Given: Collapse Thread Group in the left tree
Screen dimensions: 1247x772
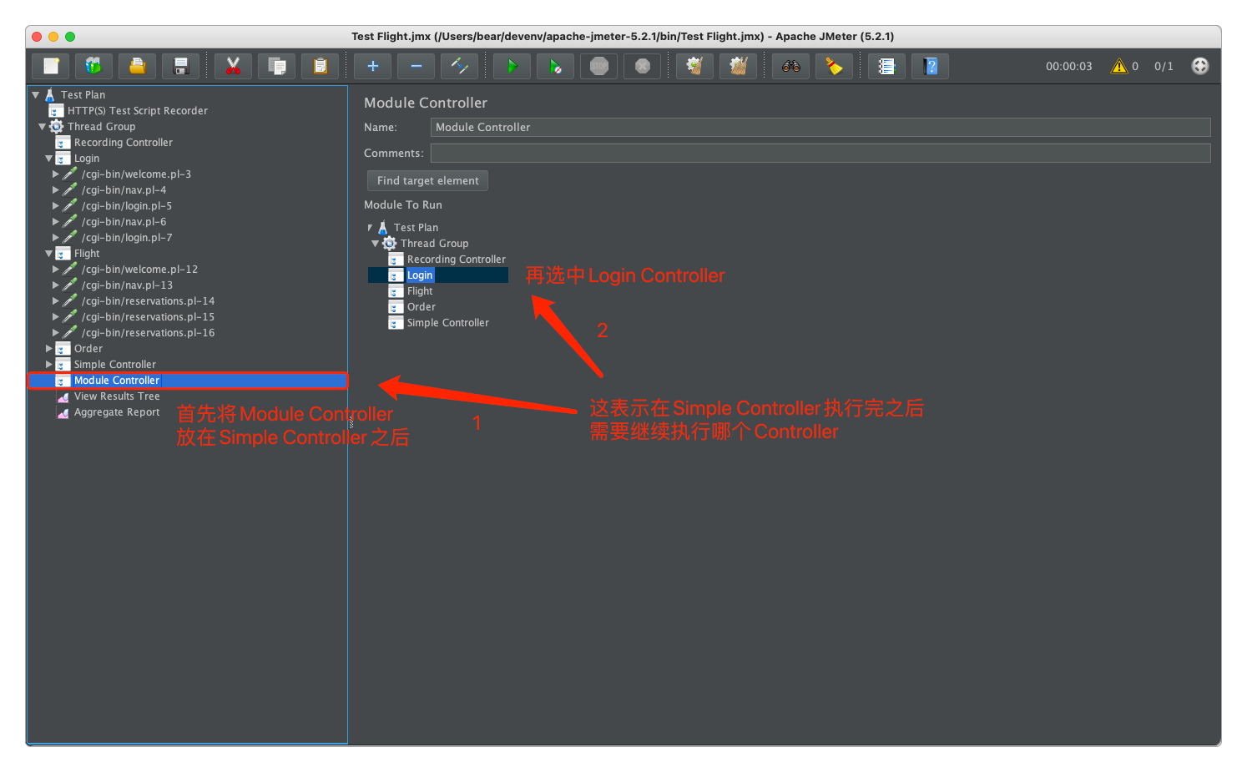Looking at the screenshot, I should pos(43,127).
